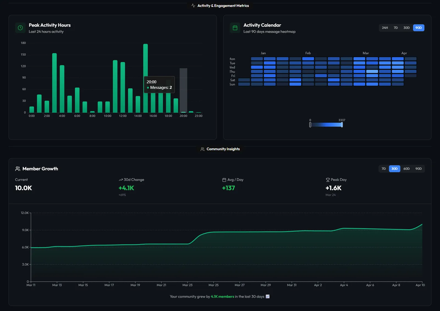Image resolution: width=440 pixels, height=311 pixels.
Task: Click the clock icon beside Peak Activity Hours
Action: click(20, 27)
